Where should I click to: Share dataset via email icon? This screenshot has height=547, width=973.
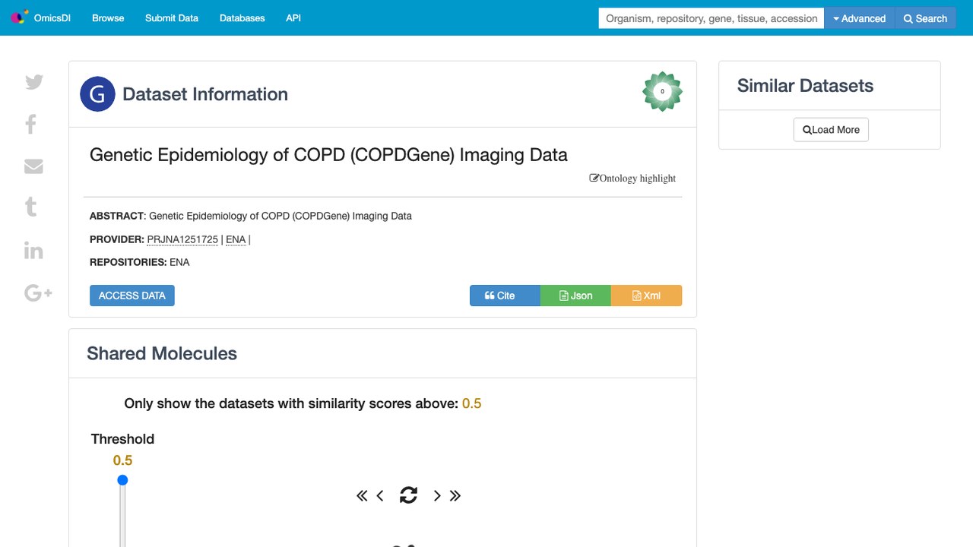pyautogui.click(x=33, y=166)
